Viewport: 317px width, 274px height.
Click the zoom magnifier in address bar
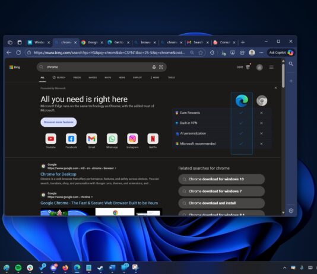(192, 53)
